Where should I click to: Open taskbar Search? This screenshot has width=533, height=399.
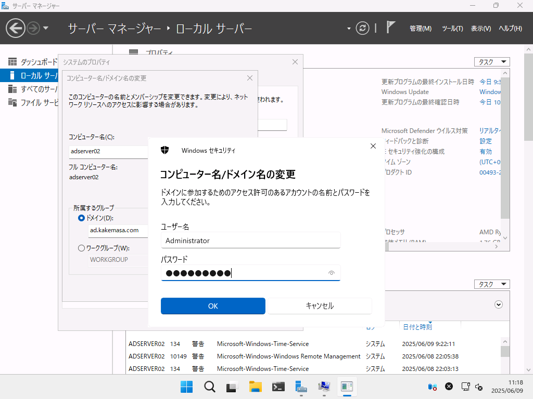tap(209, 387)
